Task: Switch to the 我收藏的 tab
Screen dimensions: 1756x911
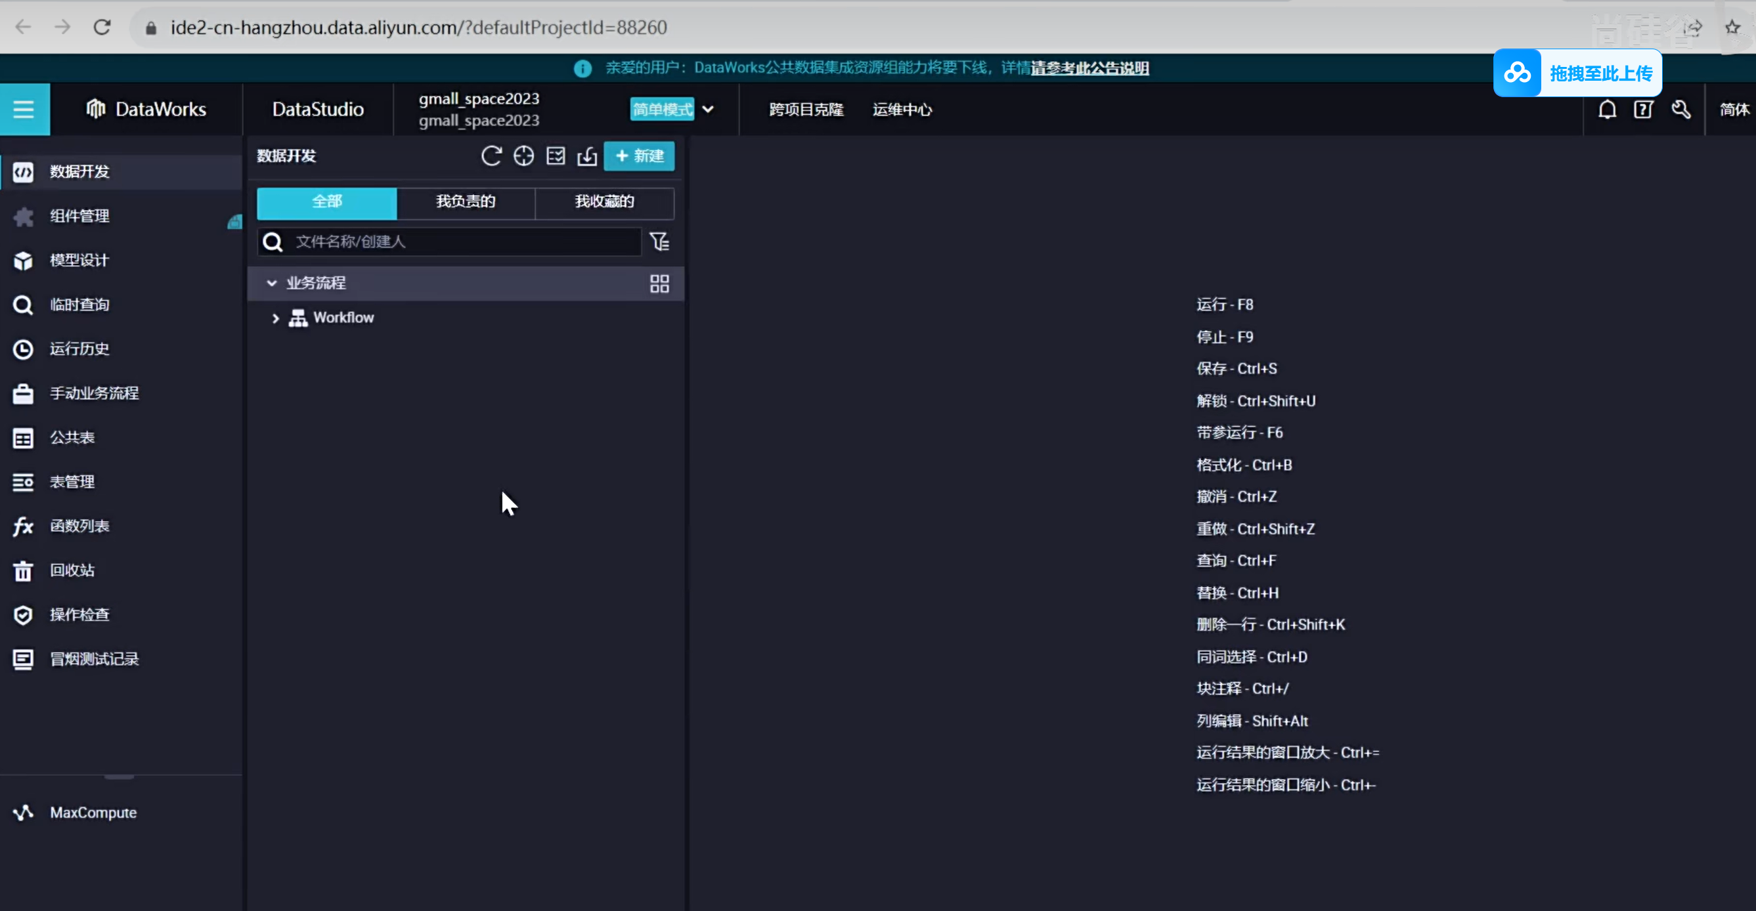Action: [604, 201]
